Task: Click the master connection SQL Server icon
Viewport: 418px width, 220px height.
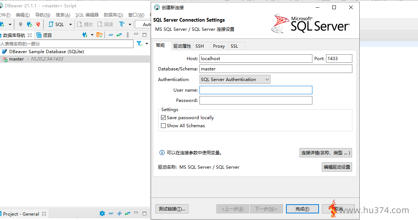Action: (x=4, y=59)
